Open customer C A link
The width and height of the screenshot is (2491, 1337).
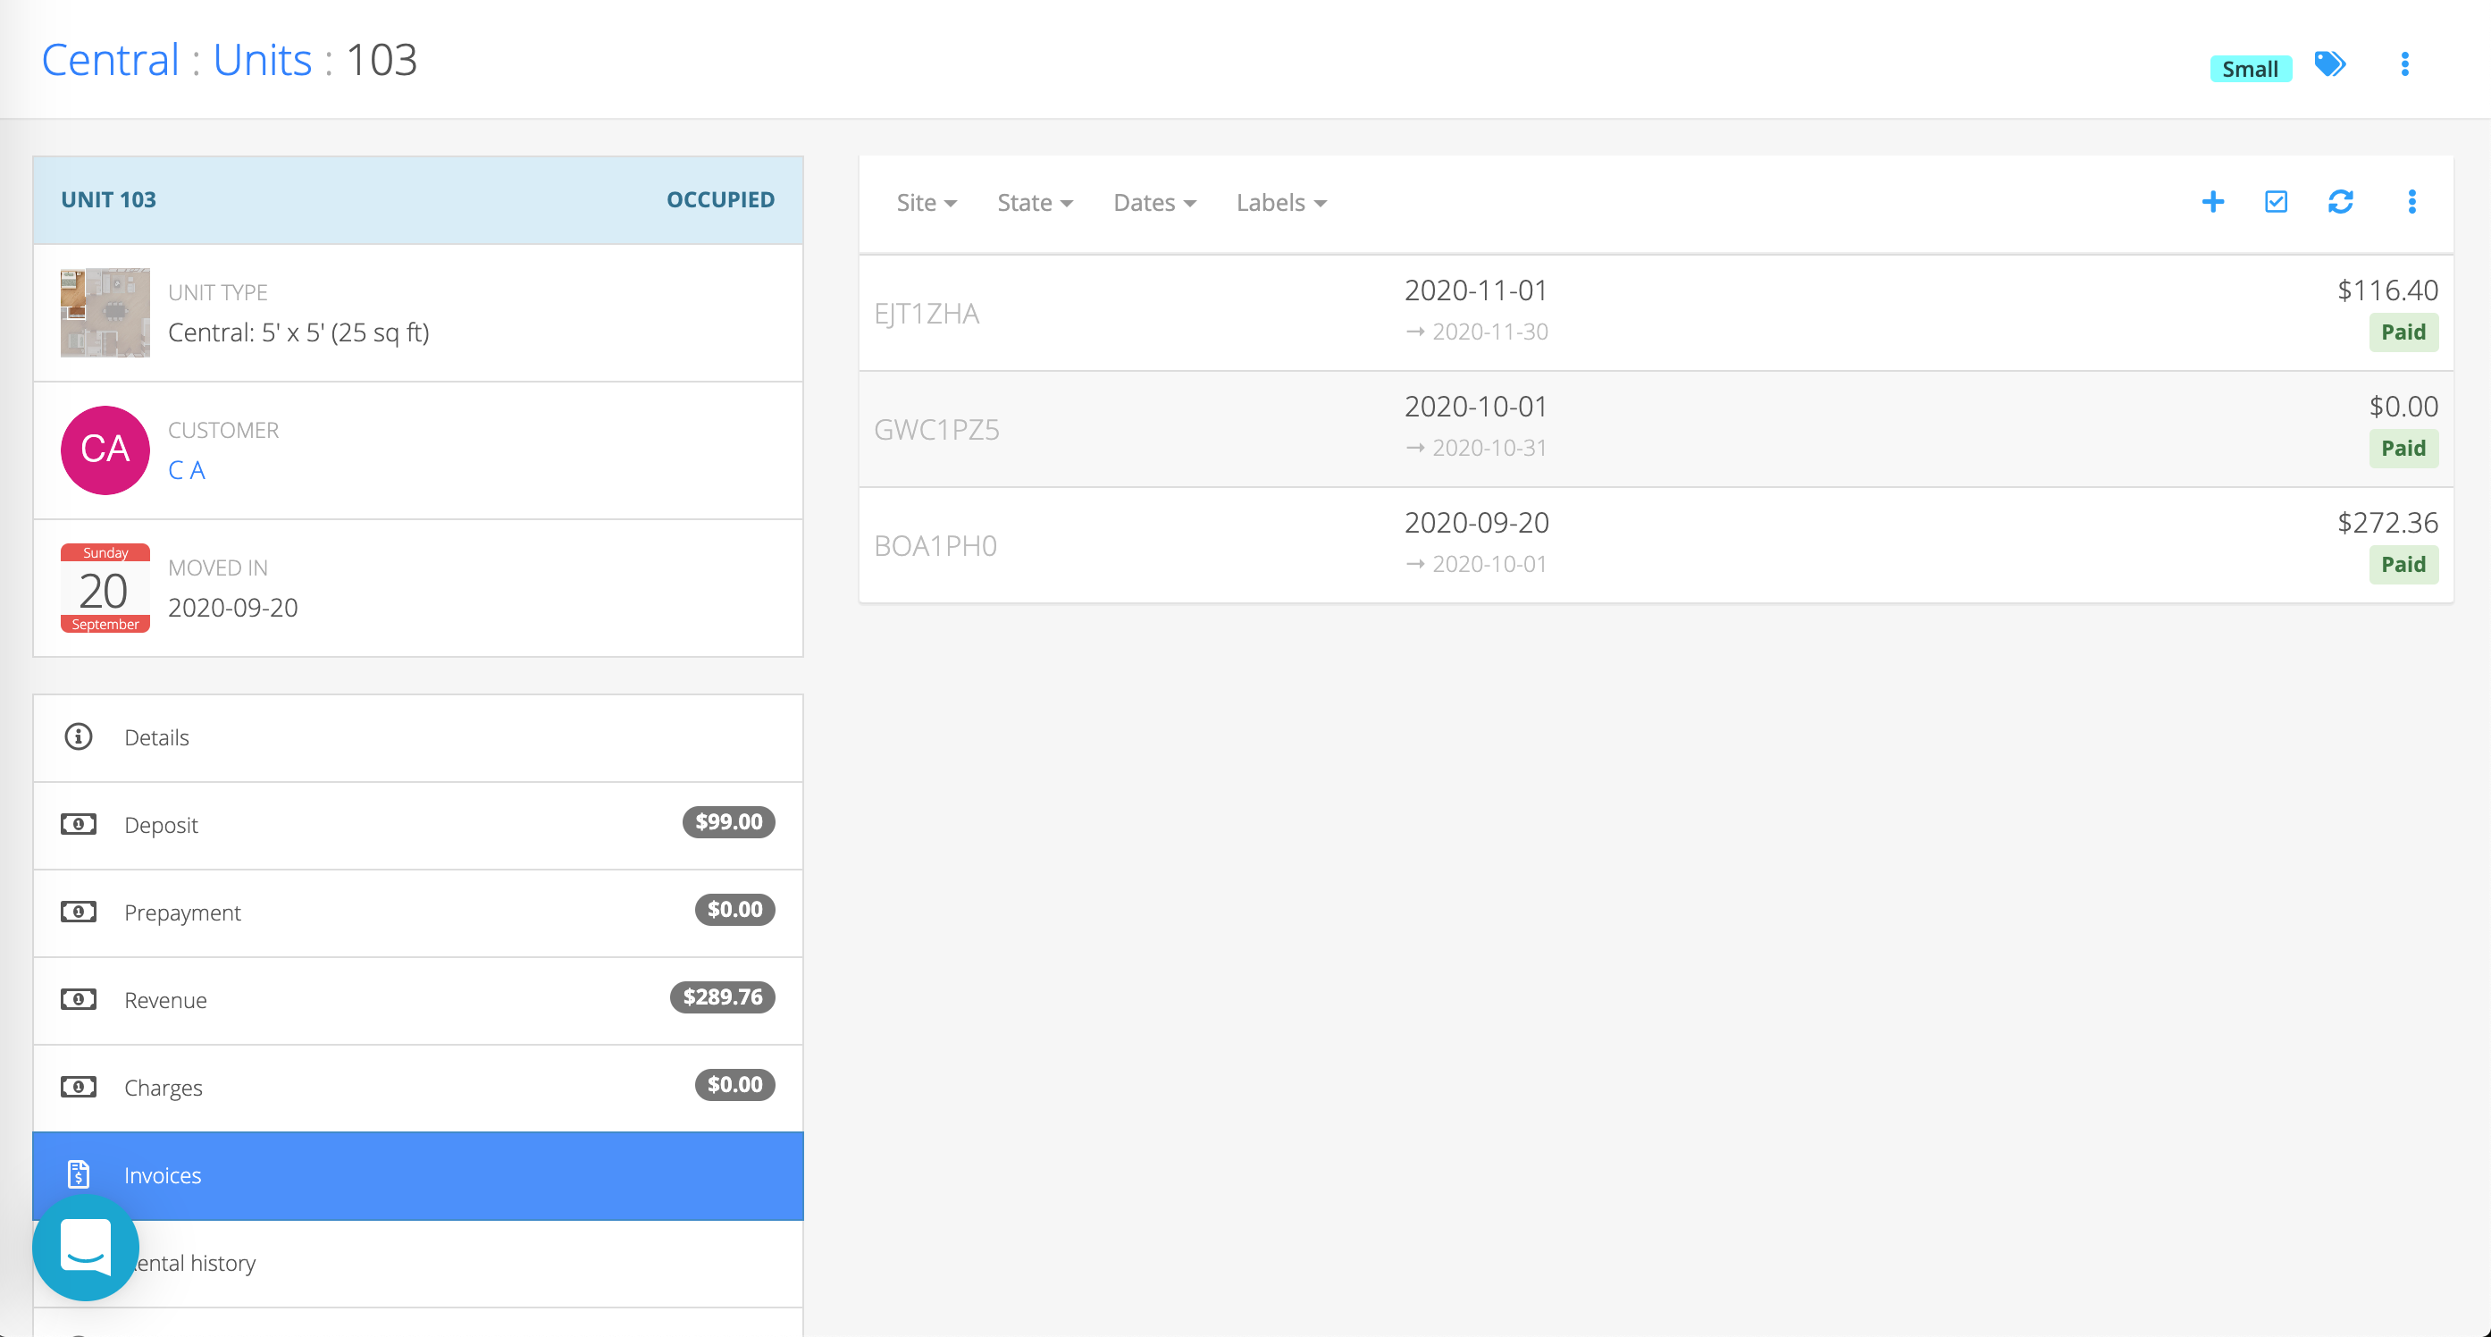[187, 470]
